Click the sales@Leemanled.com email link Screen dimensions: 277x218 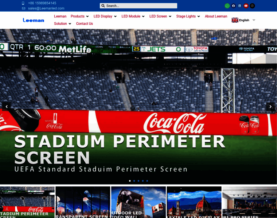[x=46, y=8]
